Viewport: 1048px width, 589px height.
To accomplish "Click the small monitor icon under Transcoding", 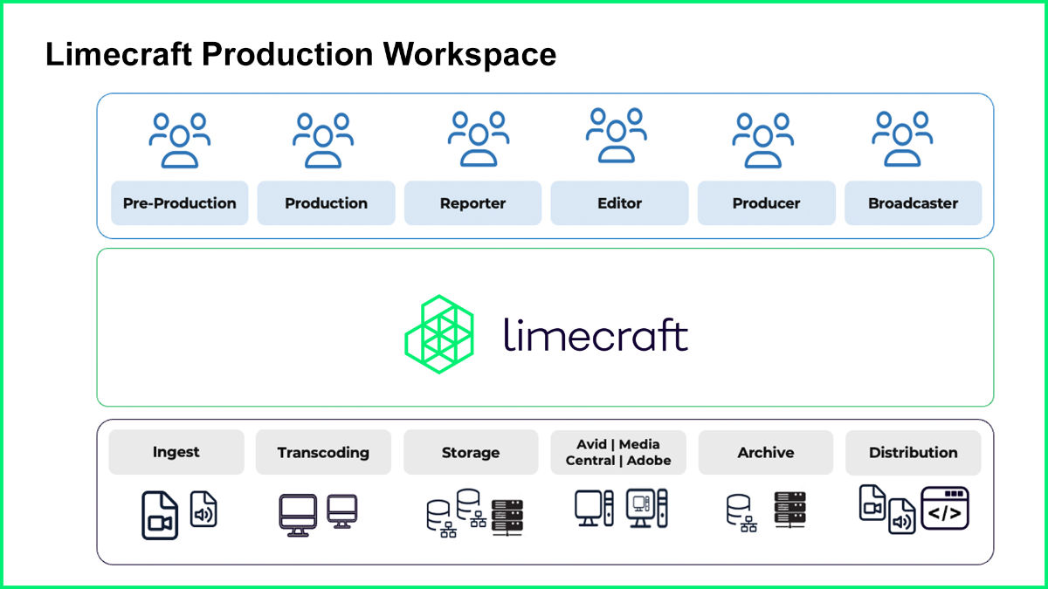I will click(x=342, y=510).
